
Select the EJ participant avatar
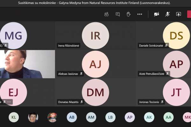[13, 92]
